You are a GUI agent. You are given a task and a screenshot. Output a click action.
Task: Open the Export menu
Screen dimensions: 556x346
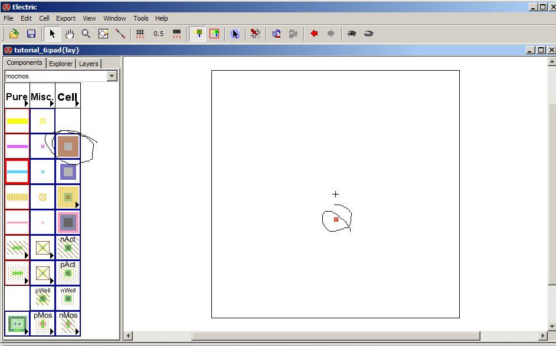66,18
